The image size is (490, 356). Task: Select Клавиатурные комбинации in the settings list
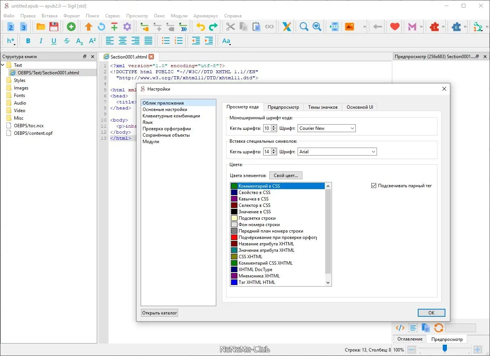(171, 116)
